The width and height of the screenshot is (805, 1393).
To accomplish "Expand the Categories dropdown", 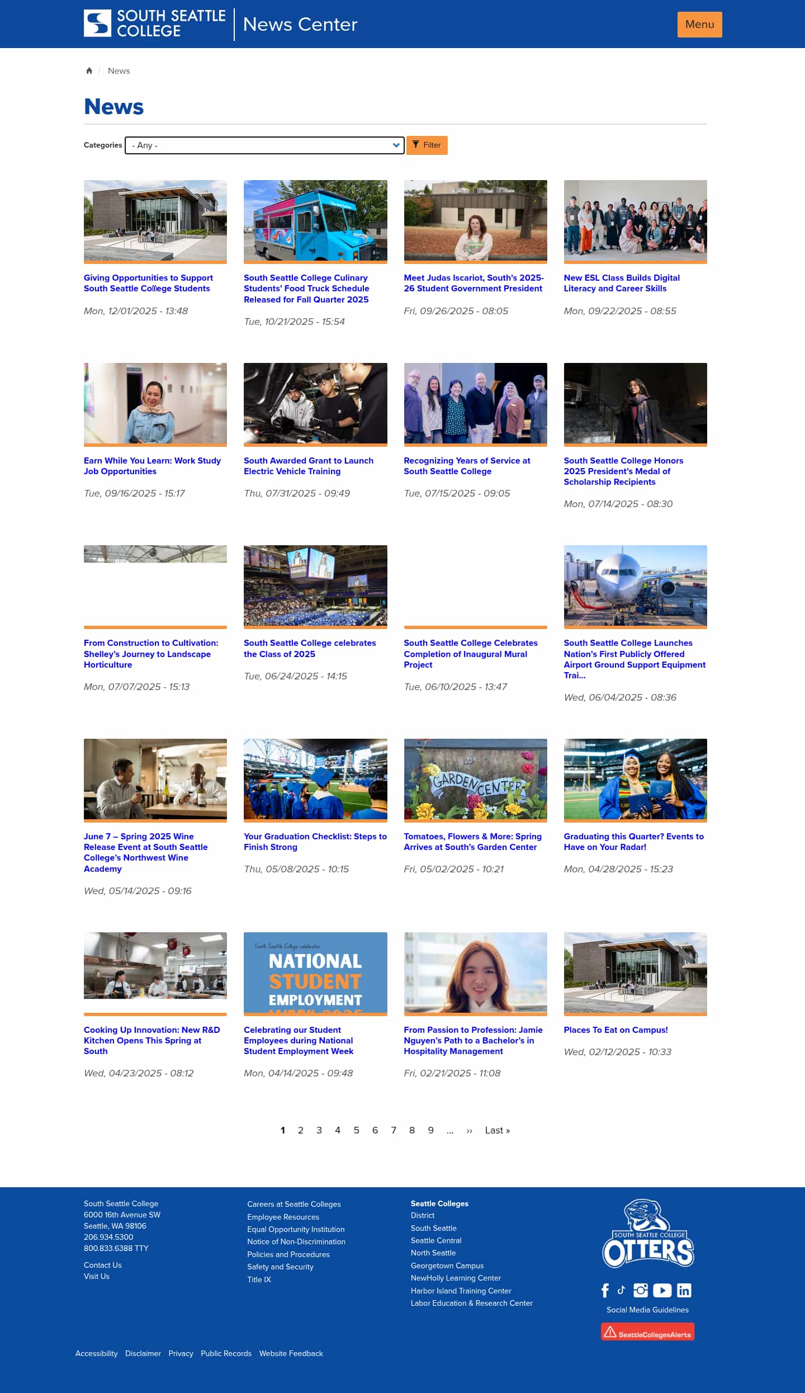I will coord(264,145).
